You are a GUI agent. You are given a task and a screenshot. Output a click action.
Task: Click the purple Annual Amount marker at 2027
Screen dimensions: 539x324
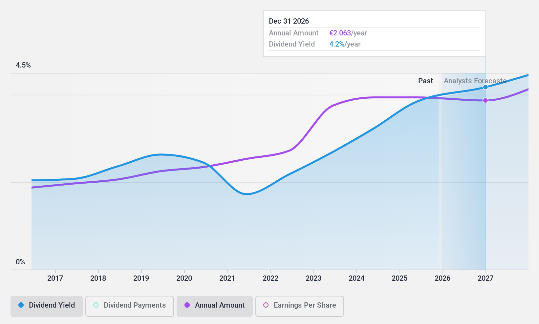(485, 100)
